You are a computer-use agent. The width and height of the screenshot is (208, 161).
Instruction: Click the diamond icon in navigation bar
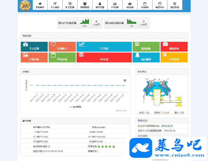click(70, 5)
